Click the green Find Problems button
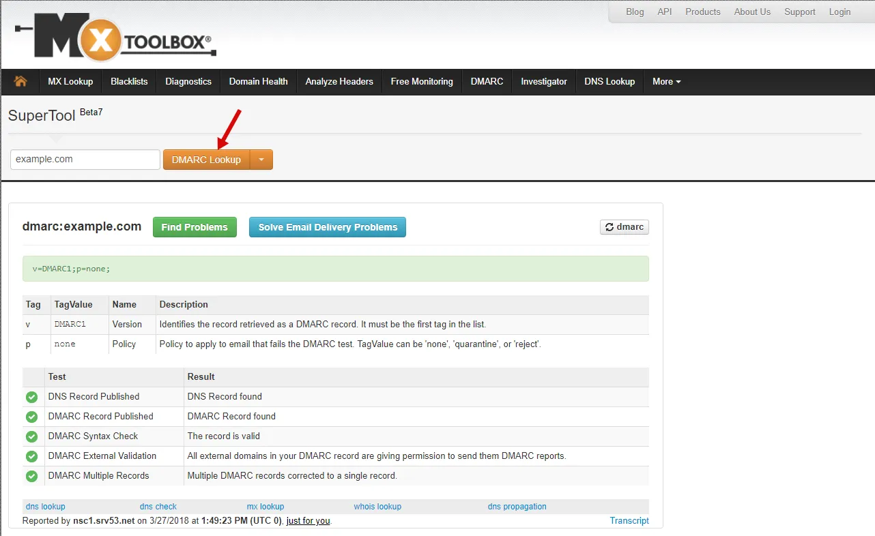This screenshot has width=875, height=536. (x=195, y=227)
